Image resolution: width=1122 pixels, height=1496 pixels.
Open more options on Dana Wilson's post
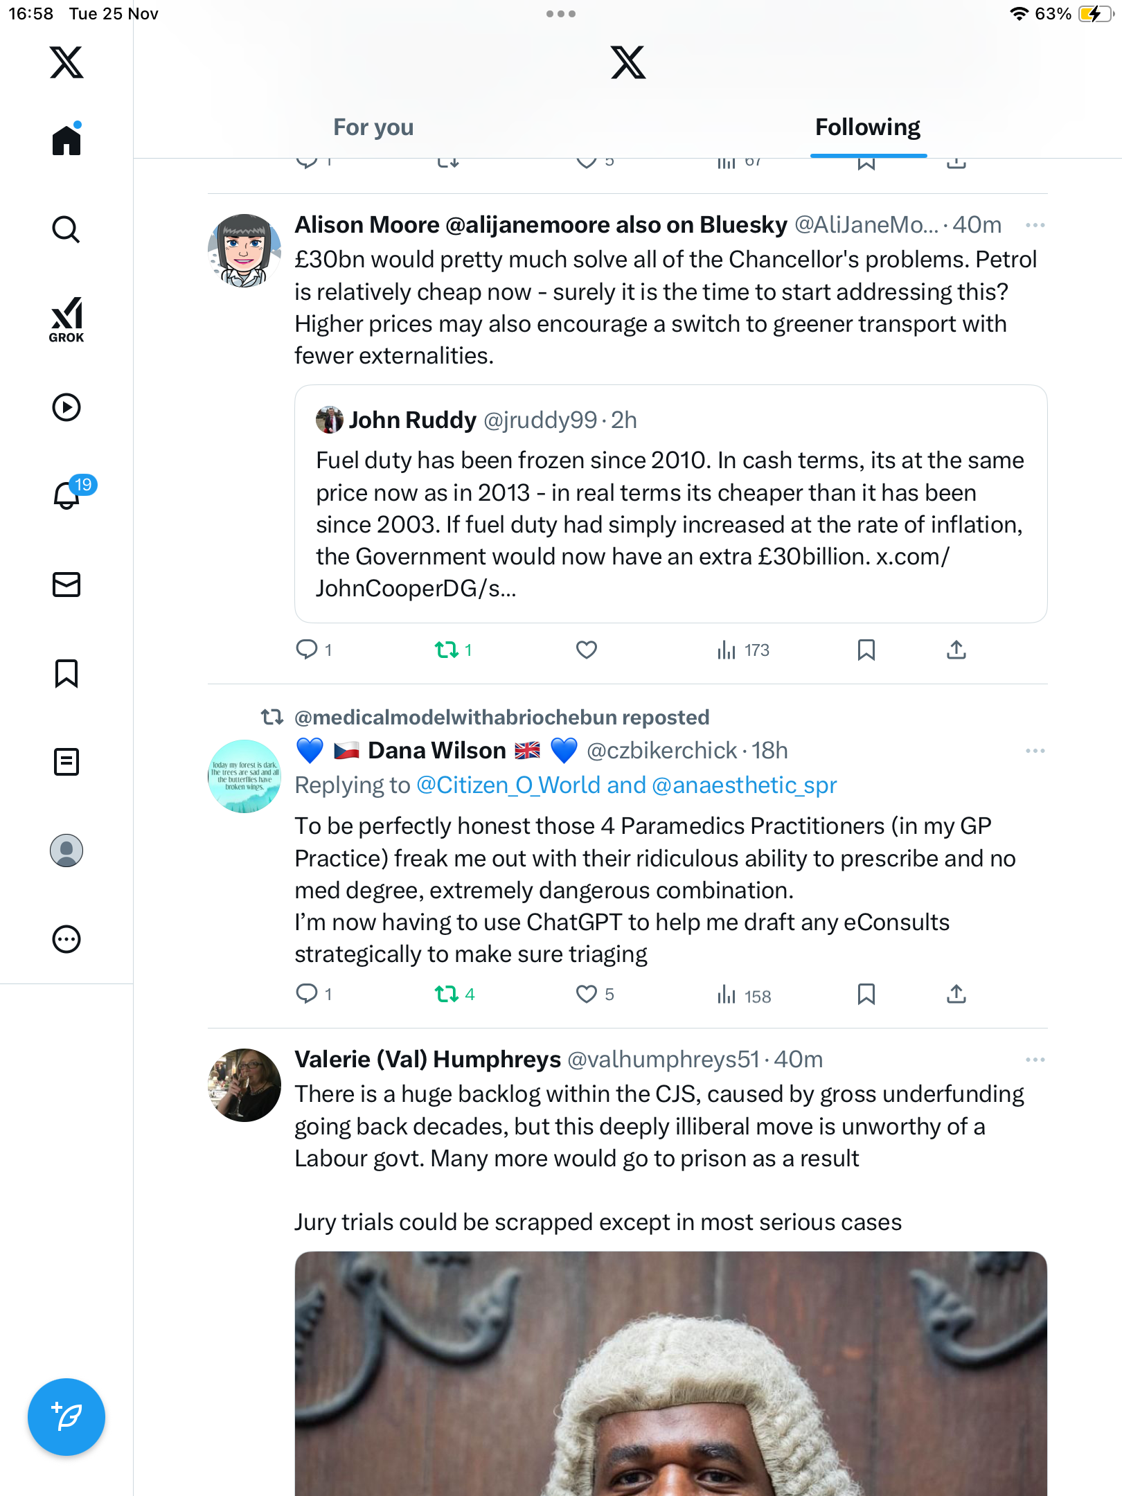(1035, 751)
